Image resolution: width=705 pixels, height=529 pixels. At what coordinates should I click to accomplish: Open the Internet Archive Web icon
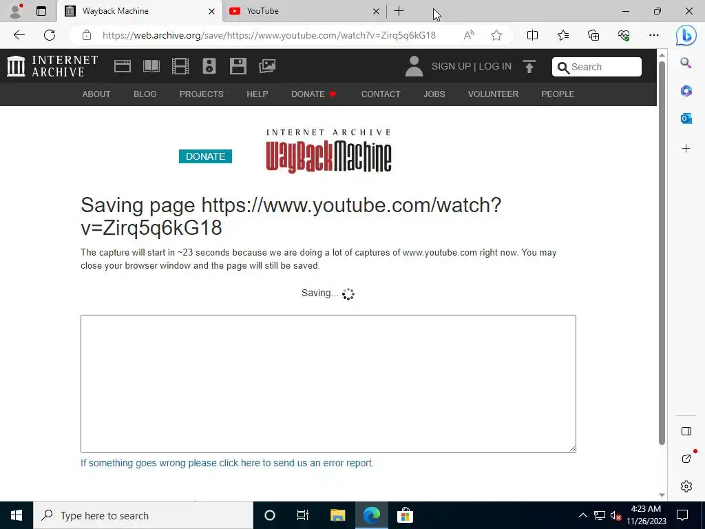pos(123,67)
